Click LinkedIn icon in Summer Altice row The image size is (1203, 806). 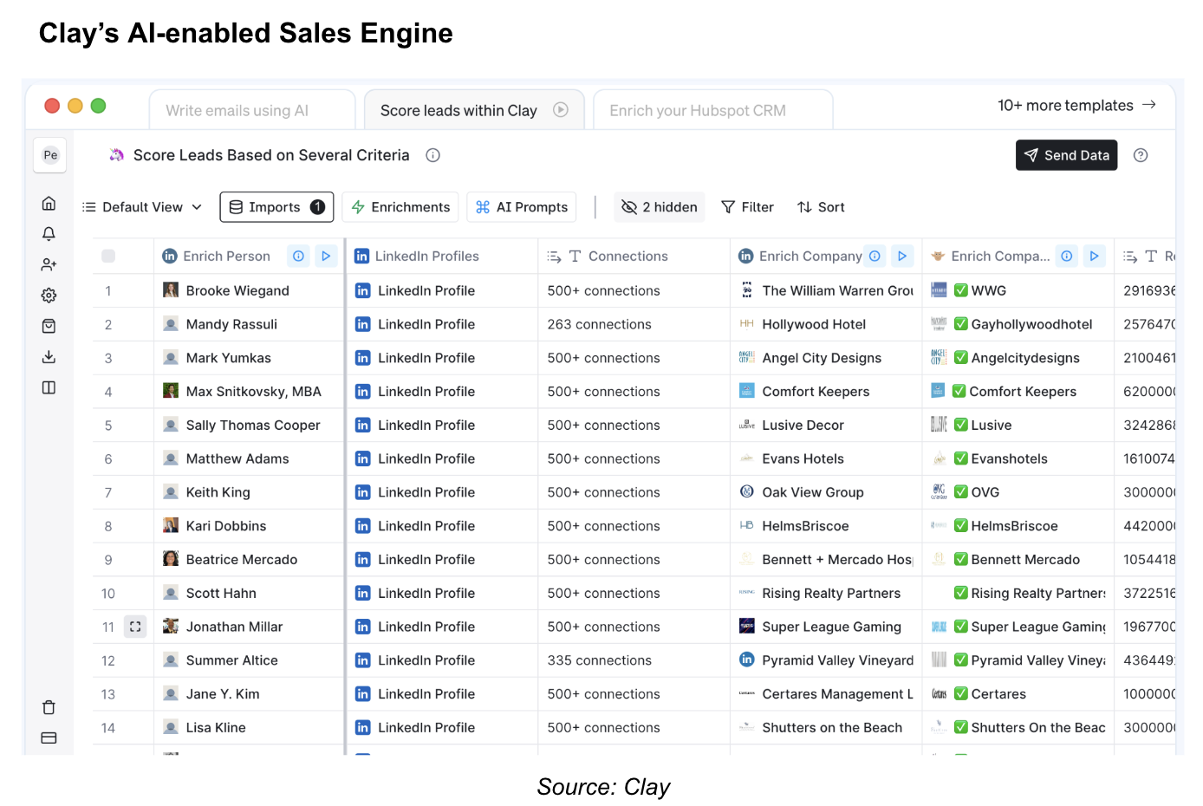(363, 660)
